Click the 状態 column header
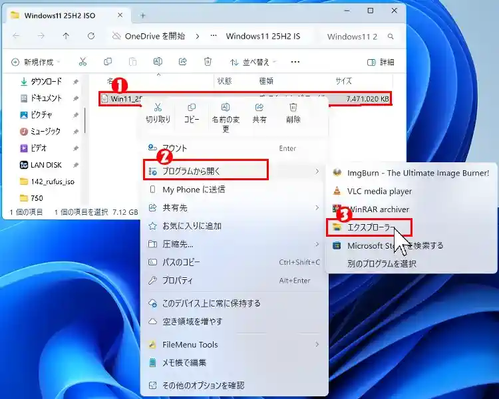Image resolution: width=499 pixels, height=399 pixels. pyautogui.click(x=224, y=81)
